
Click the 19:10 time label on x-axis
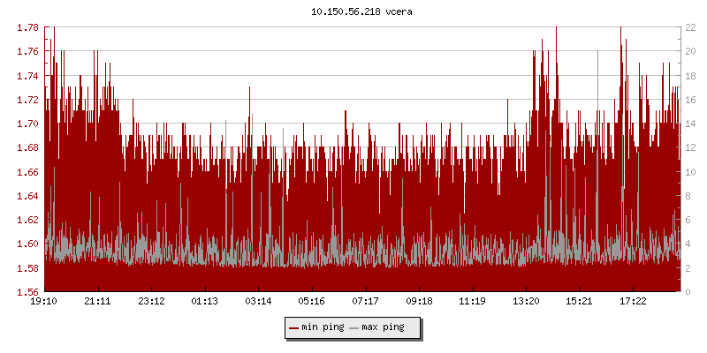[44, 302]
